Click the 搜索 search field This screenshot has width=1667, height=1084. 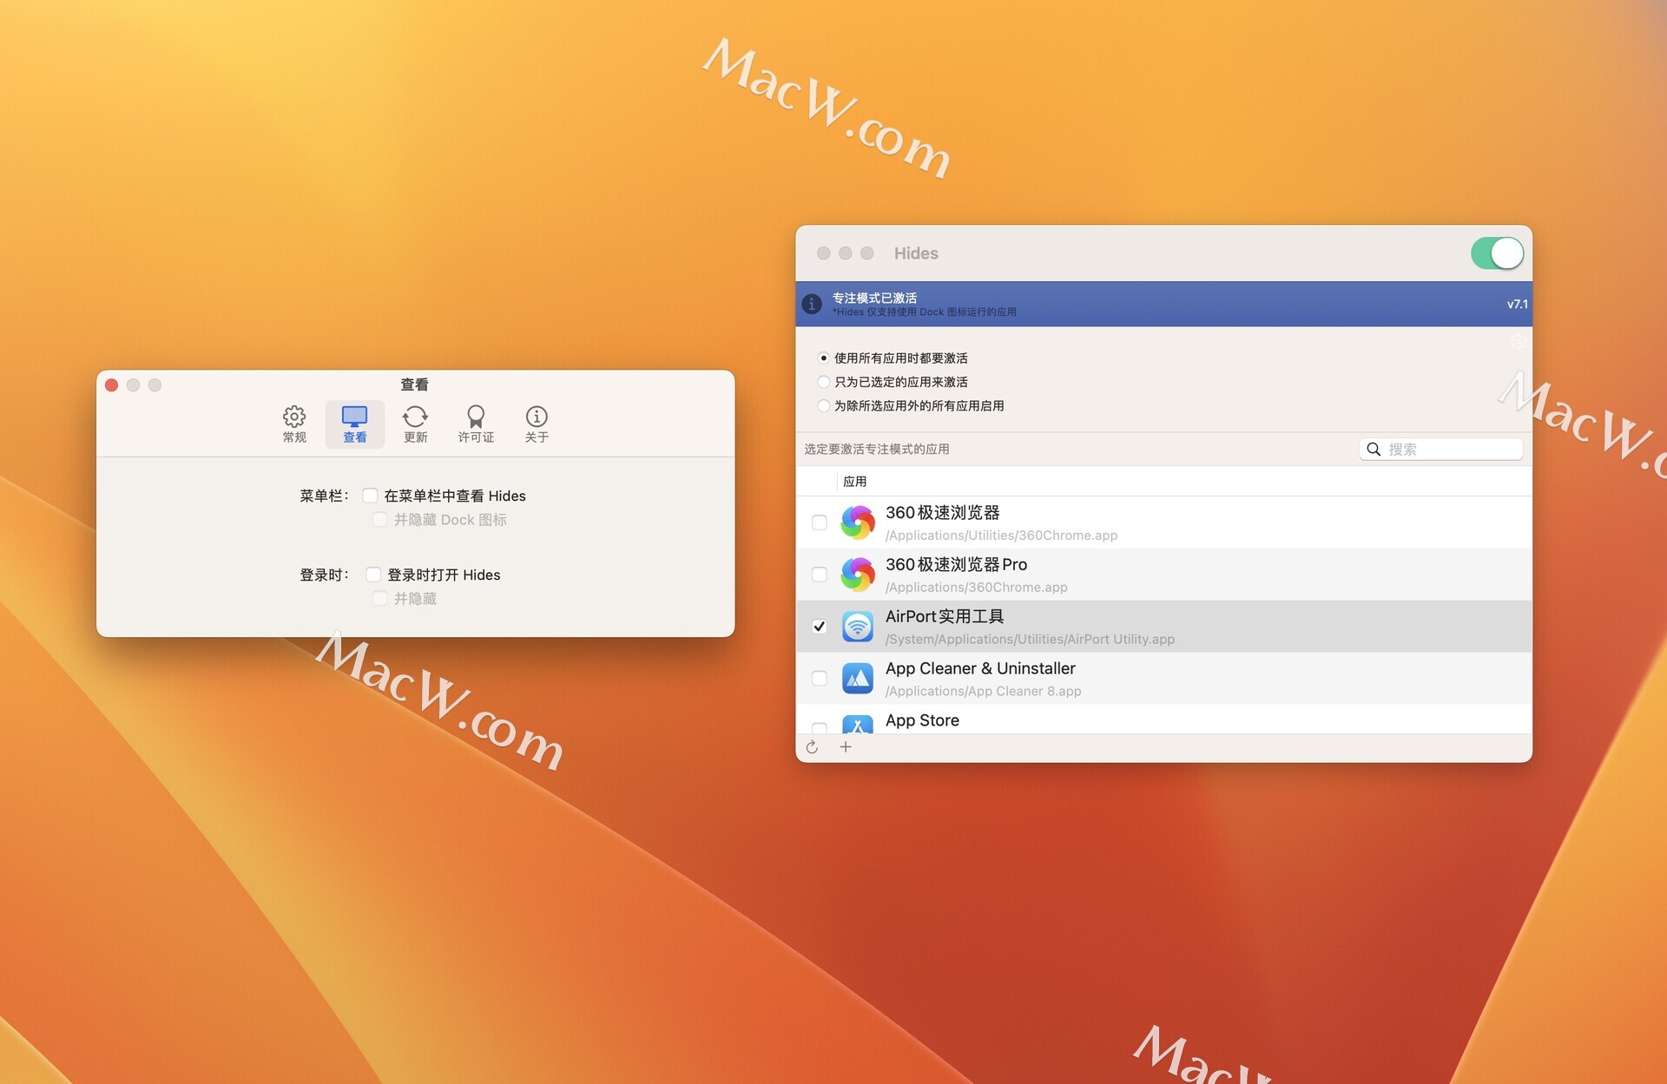tap(1440, 449)
